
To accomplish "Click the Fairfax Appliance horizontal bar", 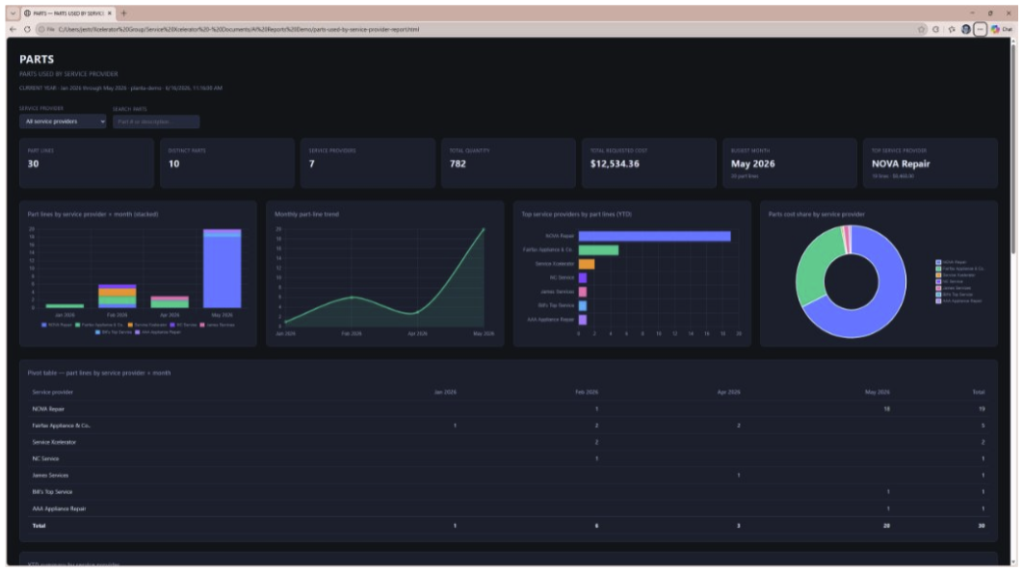I will 598,249.
